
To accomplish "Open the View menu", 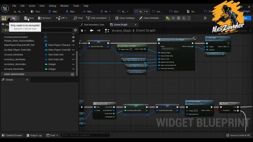I will pos(42,6).
